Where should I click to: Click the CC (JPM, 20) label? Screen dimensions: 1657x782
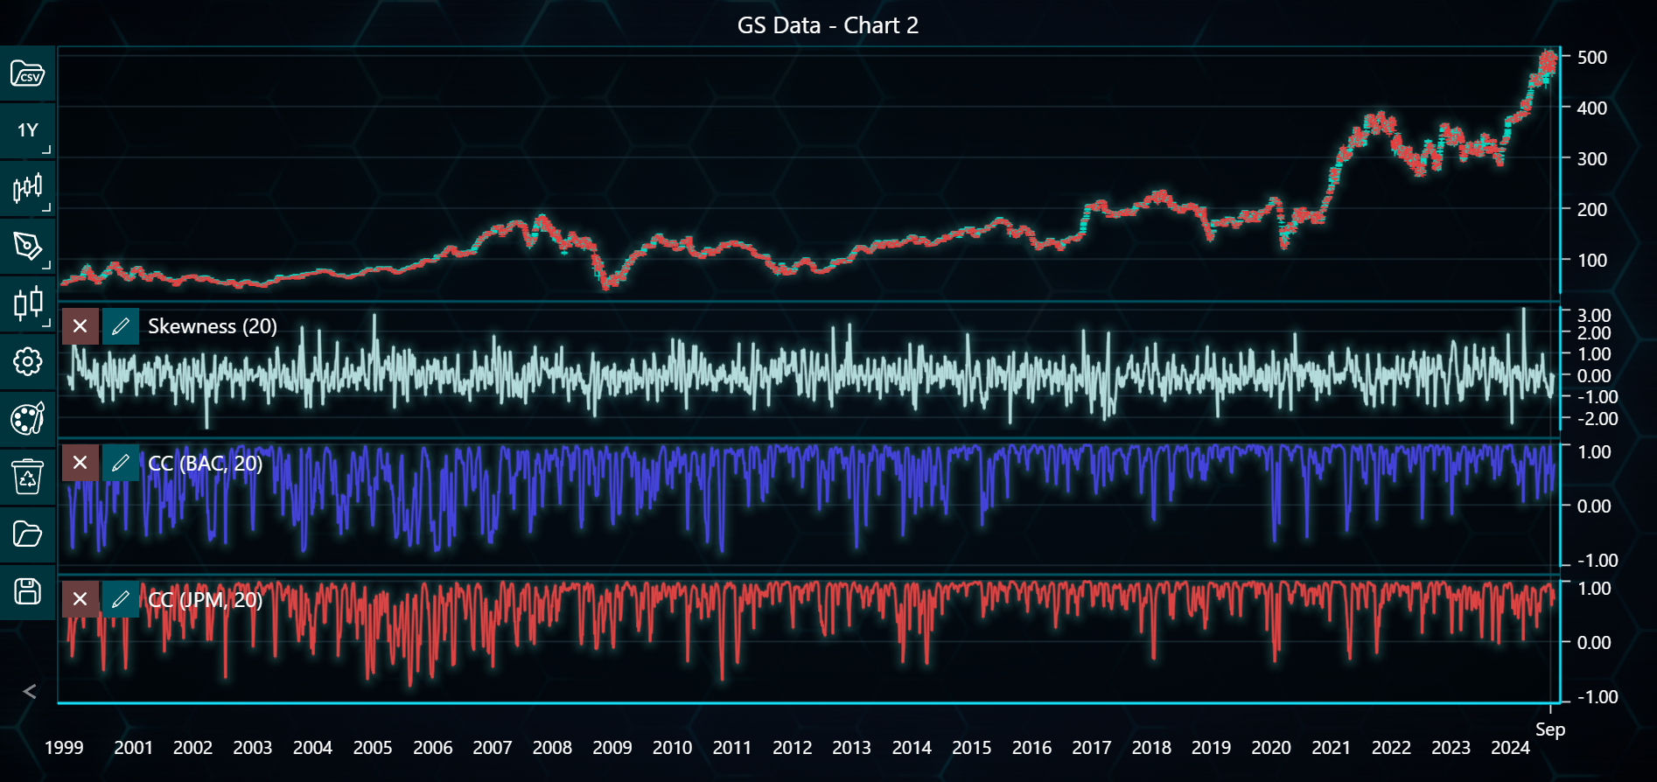[206, 599]
